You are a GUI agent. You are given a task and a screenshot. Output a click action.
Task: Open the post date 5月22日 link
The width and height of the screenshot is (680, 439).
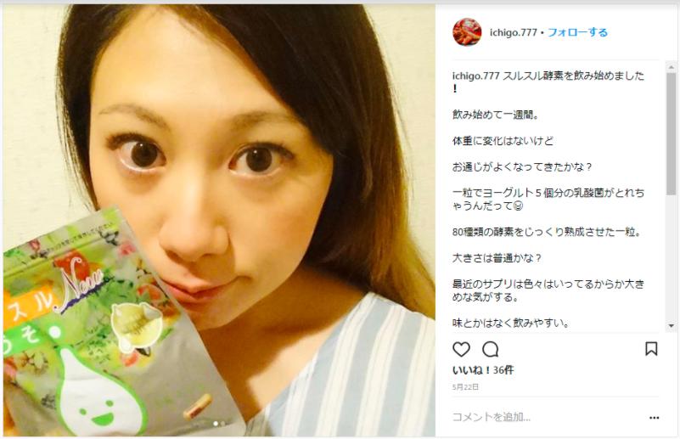[465, 387]
